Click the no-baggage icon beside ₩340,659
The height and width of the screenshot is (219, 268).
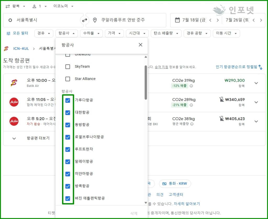pos(221,99)
